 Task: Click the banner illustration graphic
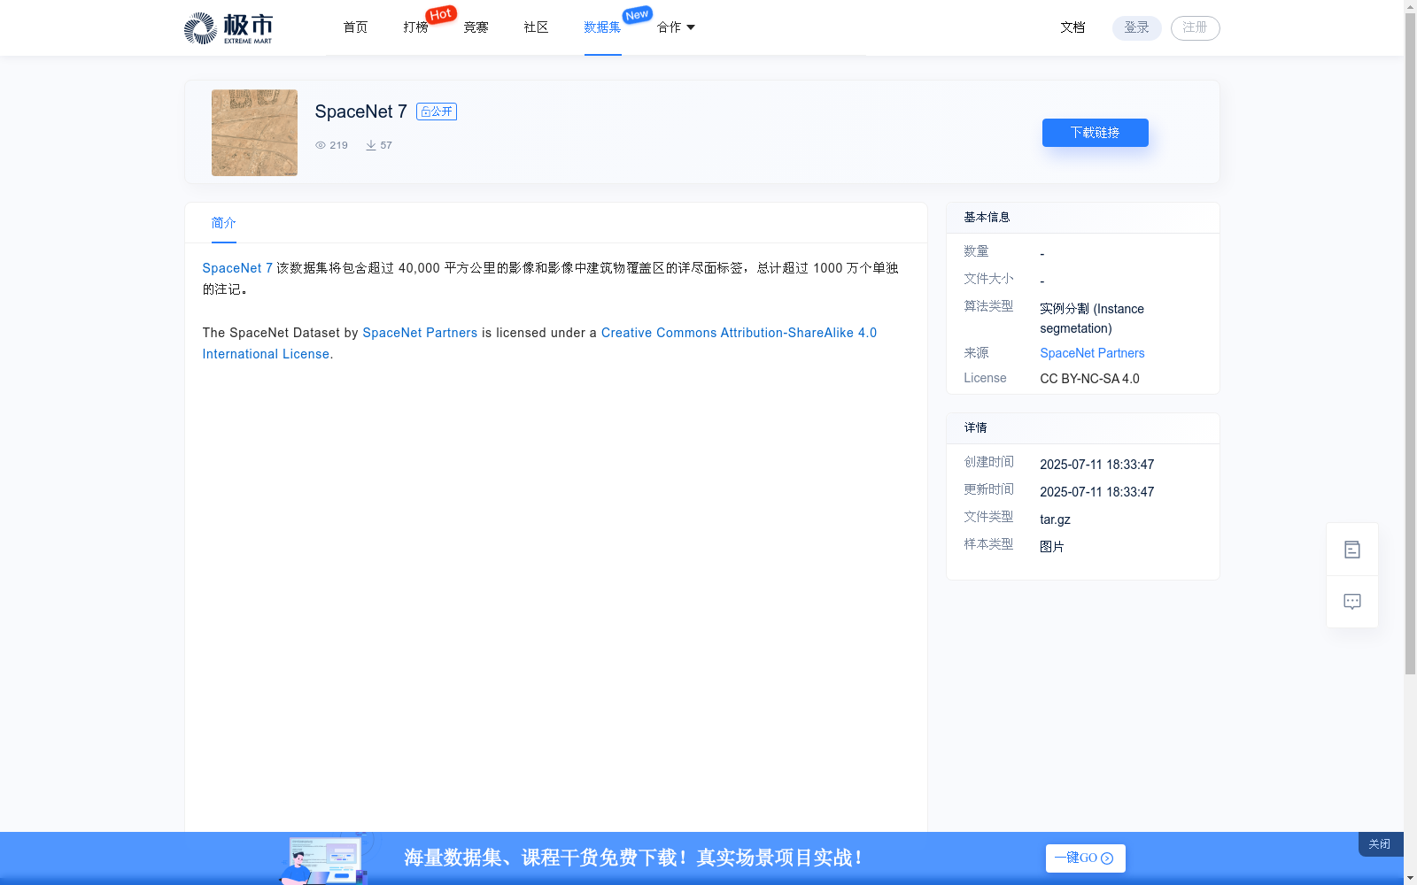(324, 858)
